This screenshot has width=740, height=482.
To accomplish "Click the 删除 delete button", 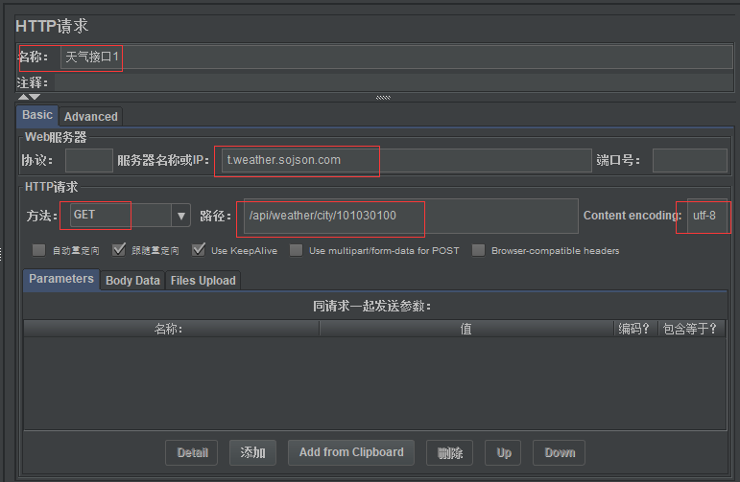I will (x=449, y=453).
